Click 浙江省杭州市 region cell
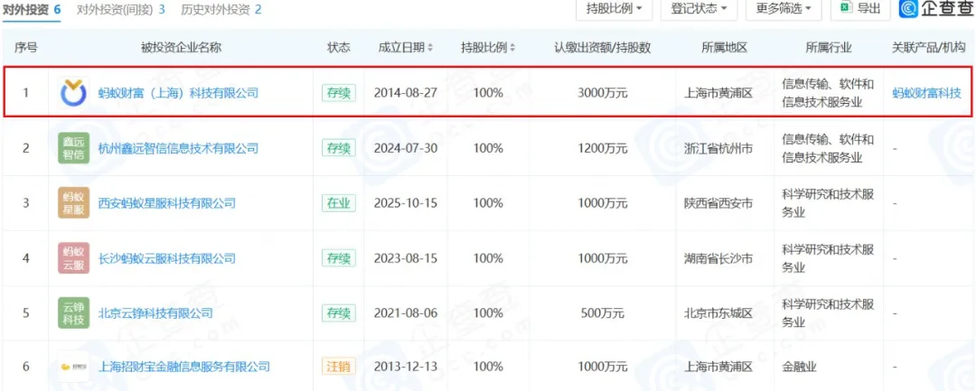The width and height of the screenshot is (976, 391). tap(717, 148)
